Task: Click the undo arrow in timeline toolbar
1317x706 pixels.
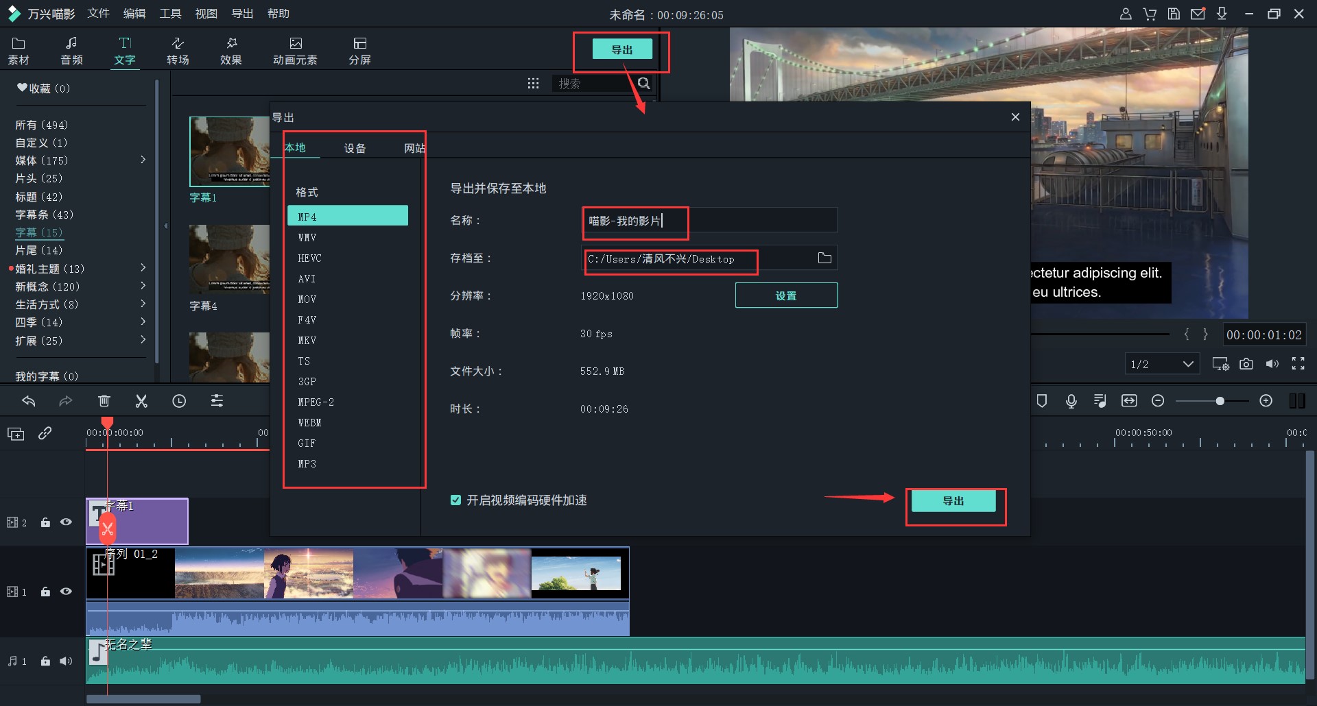Action: coord(29,402)
